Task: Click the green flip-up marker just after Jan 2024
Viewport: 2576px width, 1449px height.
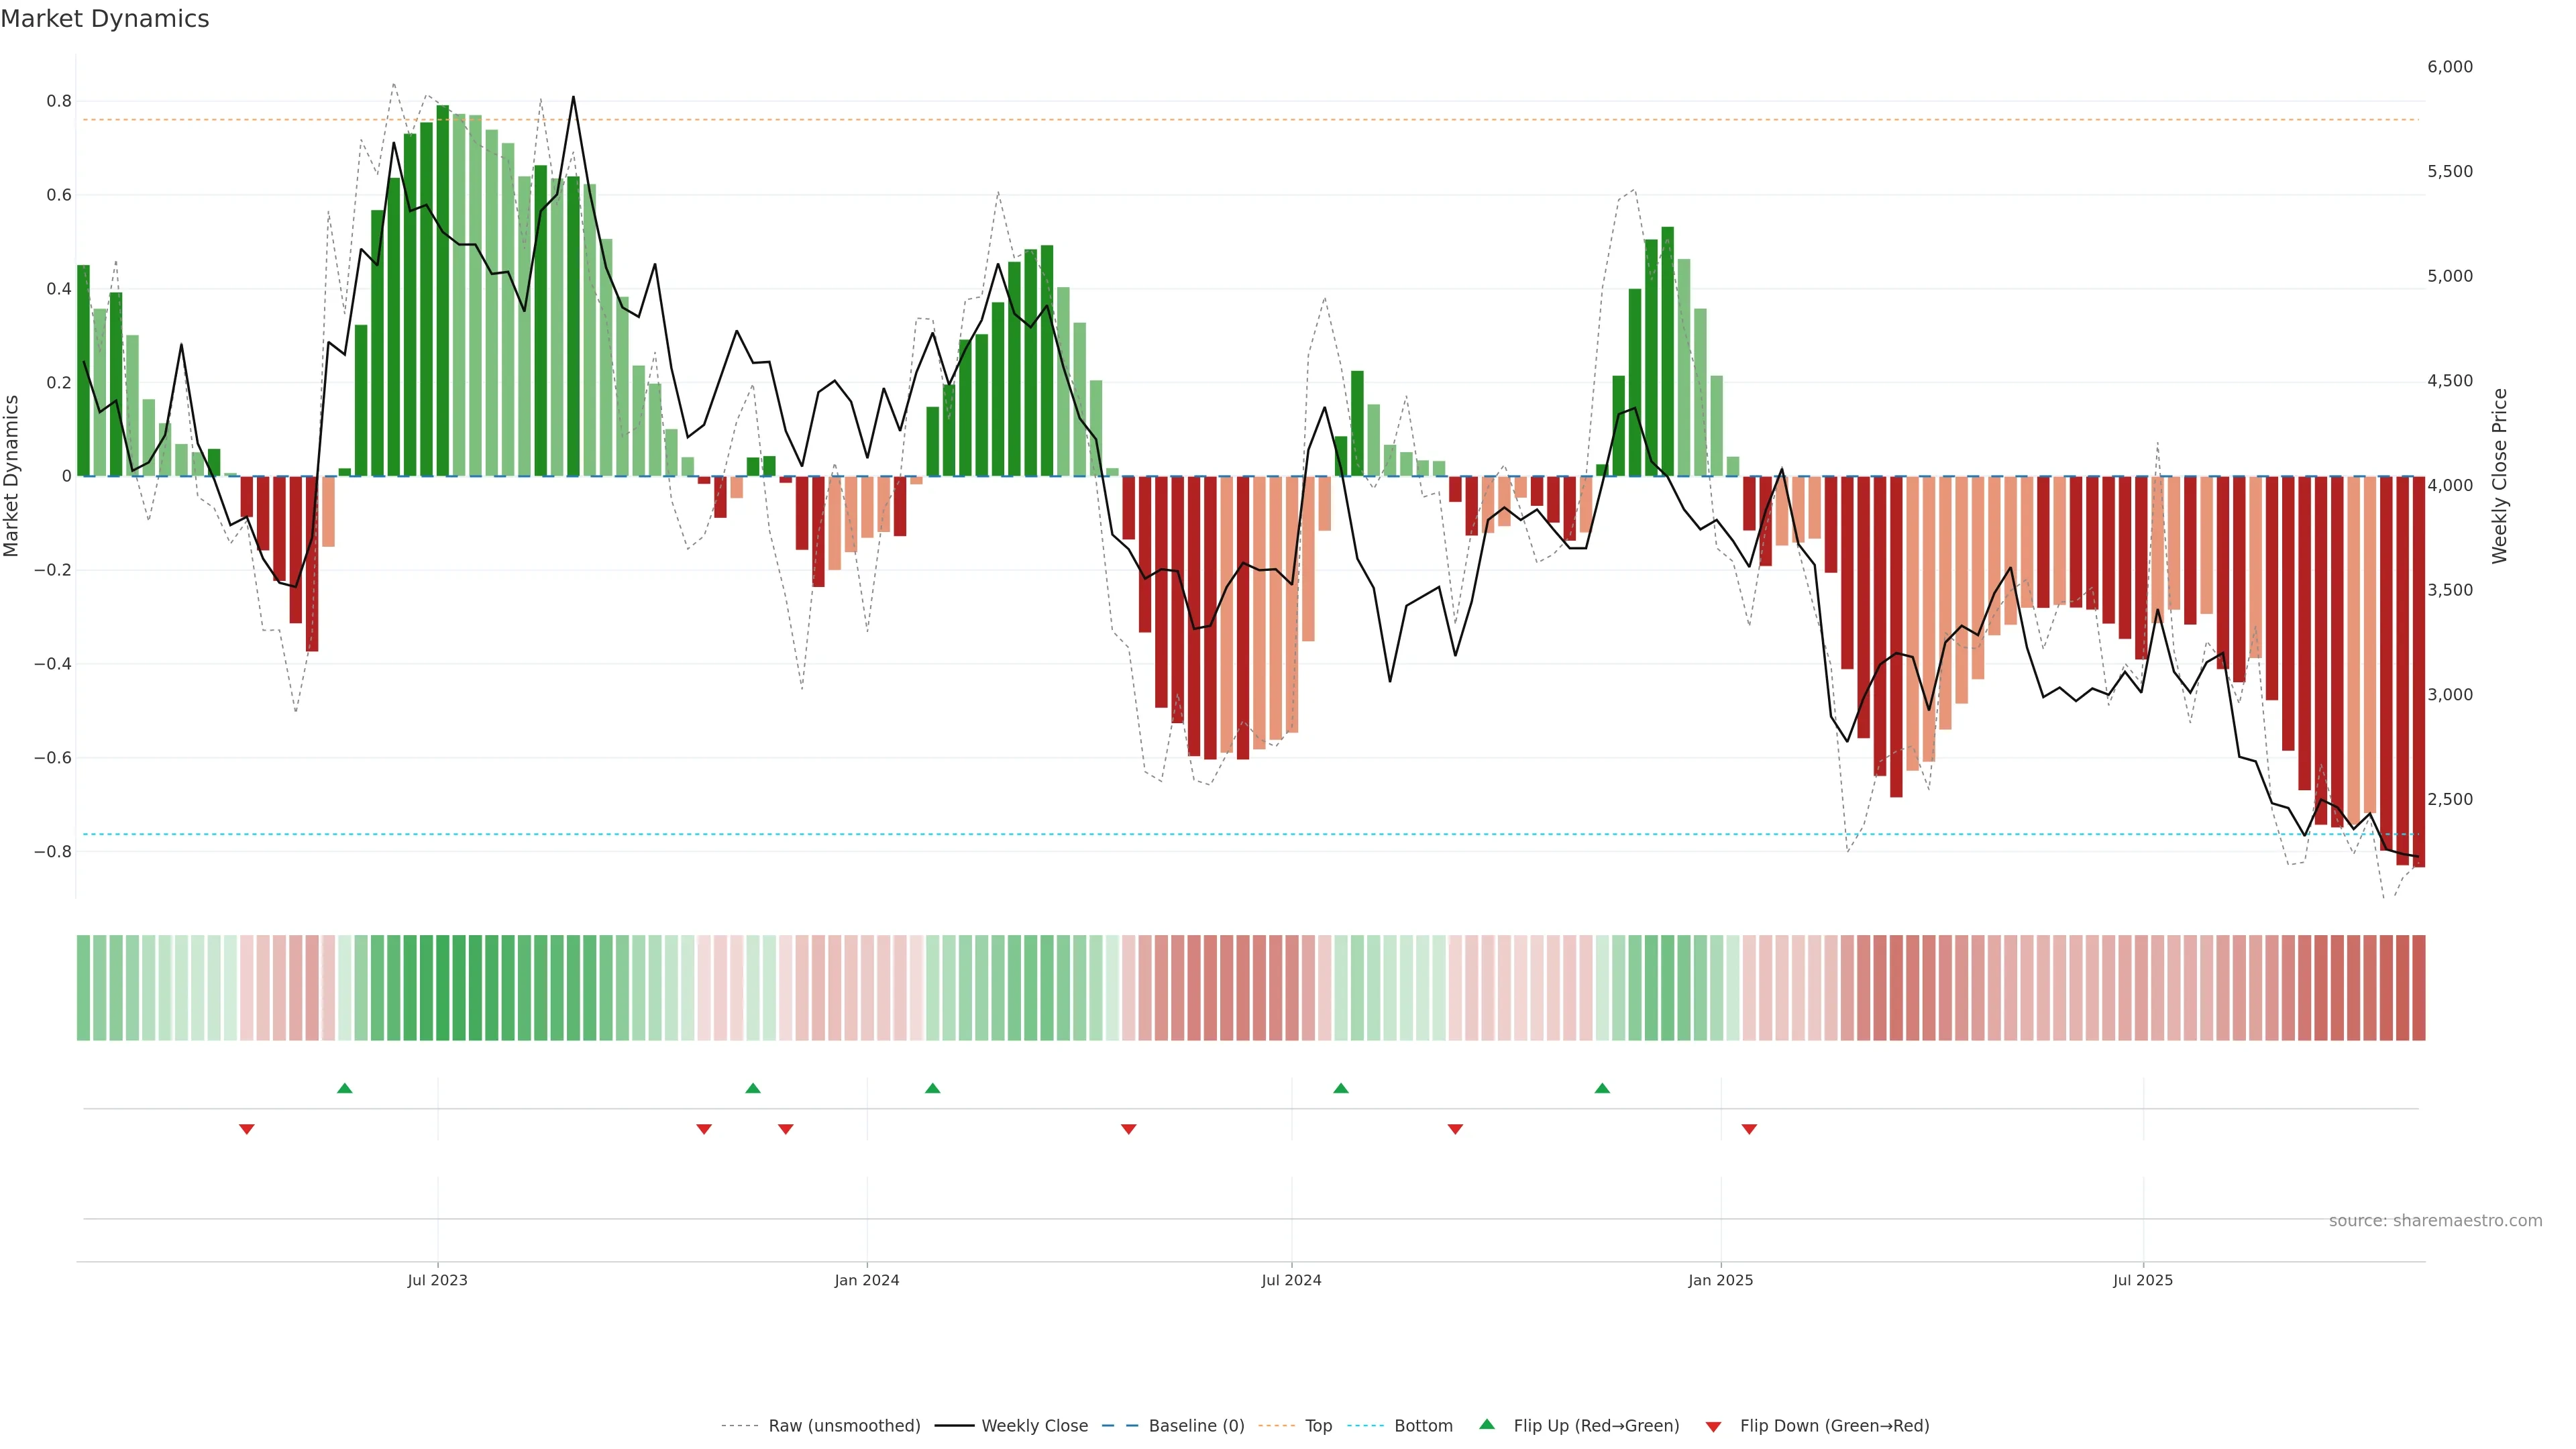Action: [x=933, y=1088]
